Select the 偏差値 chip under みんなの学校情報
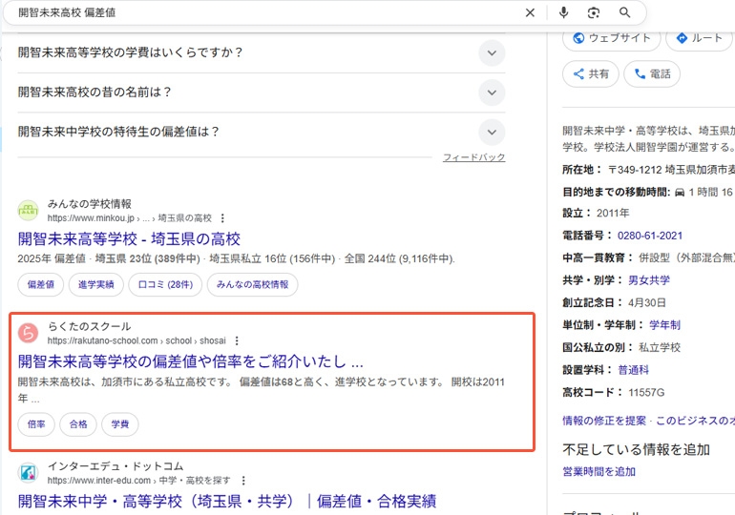735x515 pixels. coord(40,284)
